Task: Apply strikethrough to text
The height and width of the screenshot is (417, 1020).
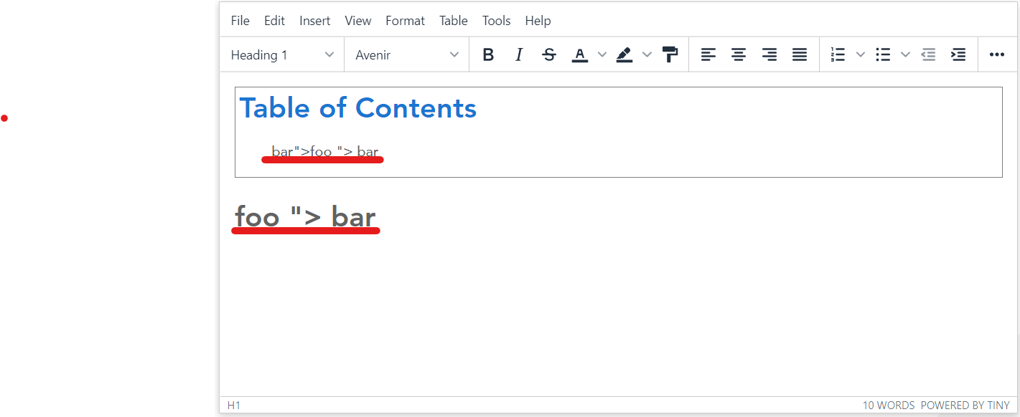Action: (x=548, y=54)
